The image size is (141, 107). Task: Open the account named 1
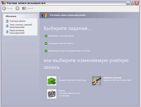(x=59, y=77)
